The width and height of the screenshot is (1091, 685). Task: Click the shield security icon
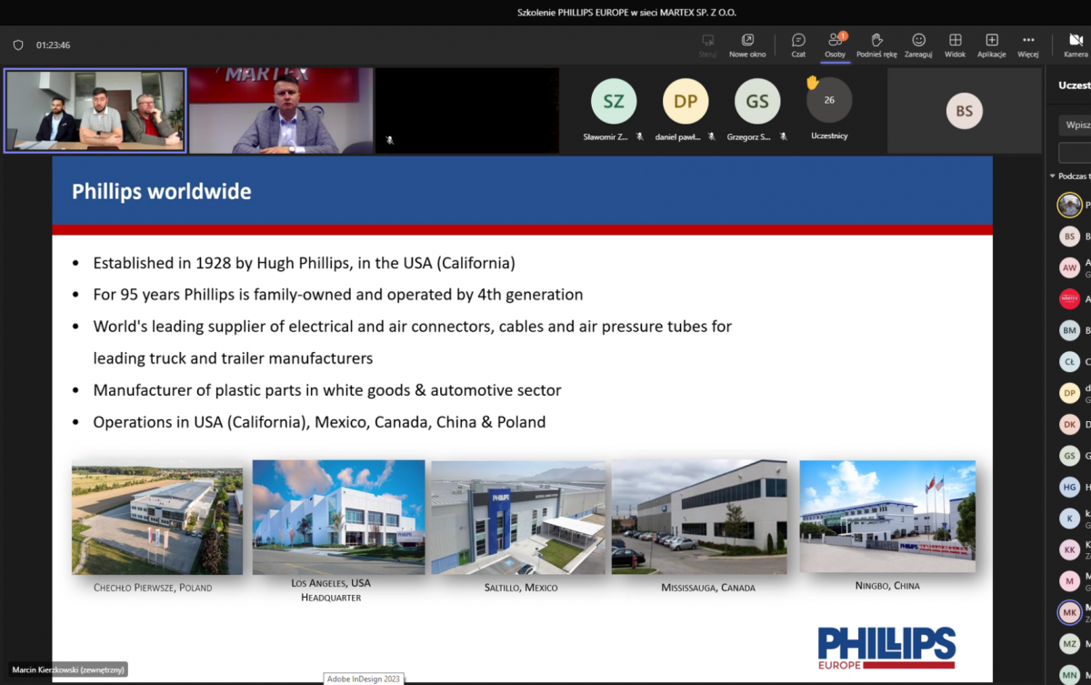(18, 45)
